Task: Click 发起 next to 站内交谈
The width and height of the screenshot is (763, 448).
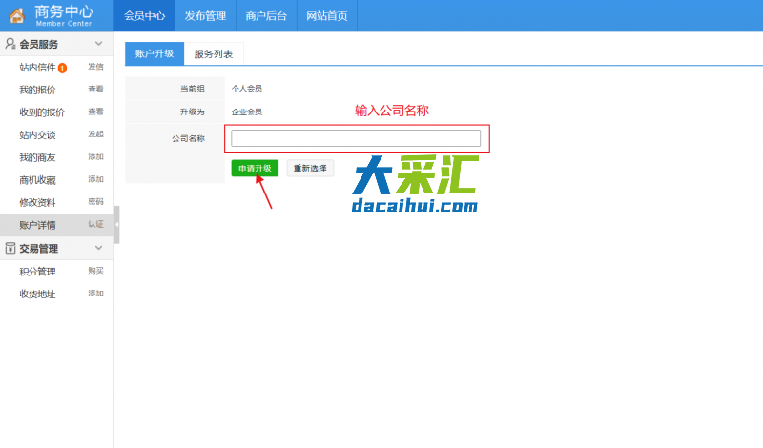Action: [96, 133]
